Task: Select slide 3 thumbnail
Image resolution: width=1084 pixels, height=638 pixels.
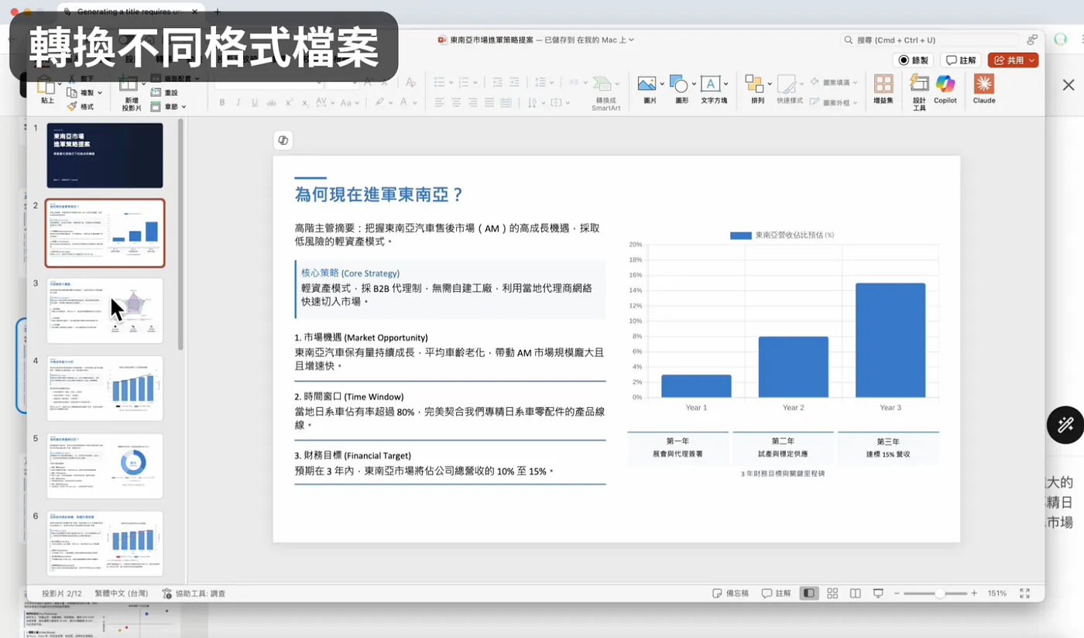Action: point(105,310)
